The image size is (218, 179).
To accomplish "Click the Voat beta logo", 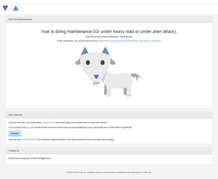I will tap(13, 8).
